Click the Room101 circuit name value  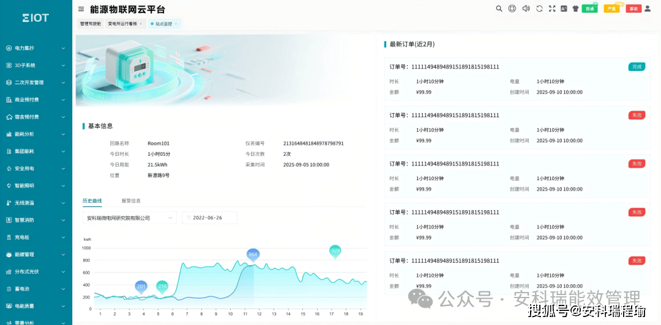(159, 143)
